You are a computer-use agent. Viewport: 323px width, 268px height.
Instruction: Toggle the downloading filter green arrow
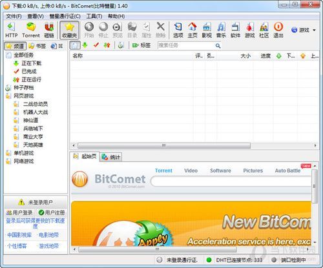(85, 45)
